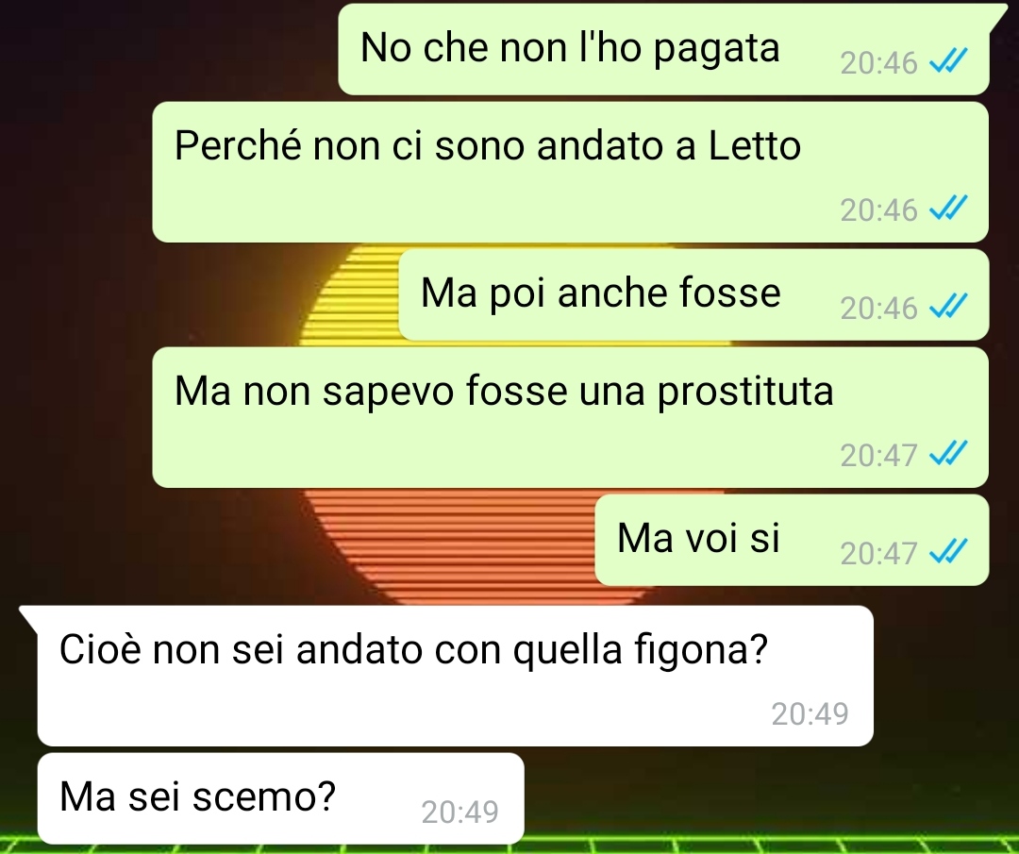Click the 20:46 timestamp on 'No che non l'ho pagata'
1019x854 pixels.
point(878,63)
